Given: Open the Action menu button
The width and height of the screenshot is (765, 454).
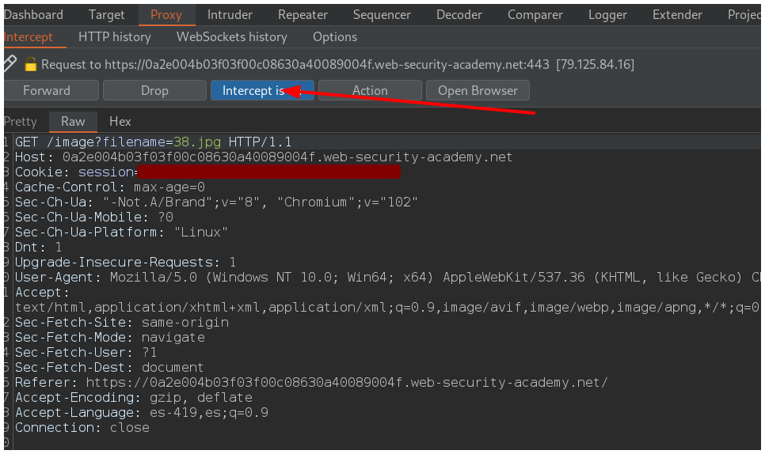Looking at the screenshot, I should 370,91.
